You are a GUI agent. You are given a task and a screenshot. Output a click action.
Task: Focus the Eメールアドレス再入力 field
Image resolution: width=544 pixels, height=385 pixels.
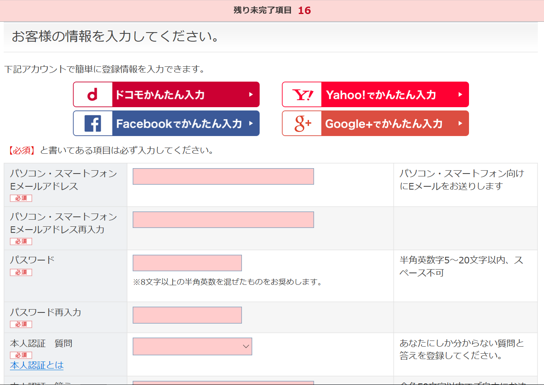coord(223,220)
